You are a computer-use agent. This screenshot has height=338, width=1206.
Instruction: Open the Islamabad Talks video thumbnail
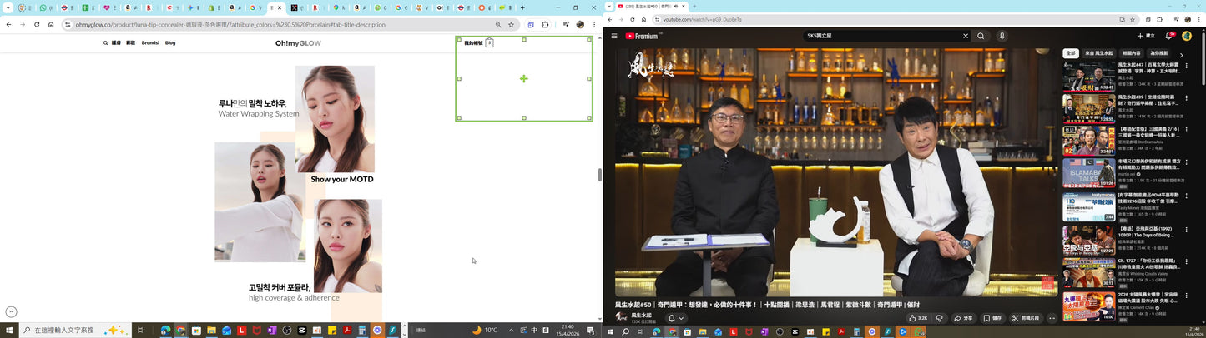[1088, 173]
